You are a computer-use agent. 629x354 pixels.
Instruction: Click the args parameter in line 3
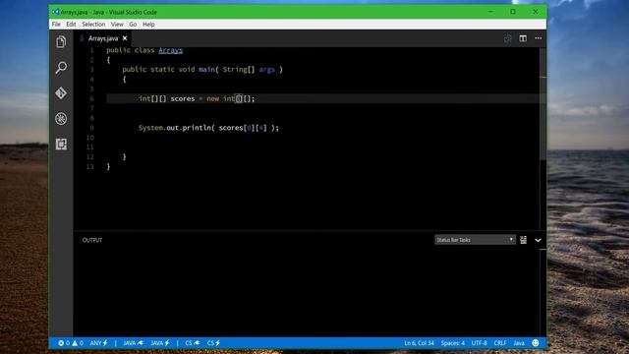pyautogui.click(x=266, y=70)
